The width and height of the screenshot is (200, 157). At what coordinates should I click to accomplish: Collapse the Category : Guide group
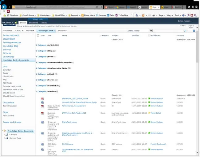(37, 91)
